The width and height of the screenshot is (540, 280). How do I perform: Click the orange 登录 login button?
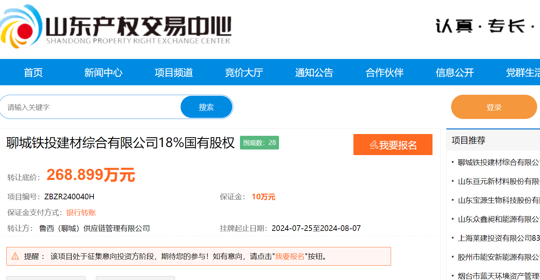pos(494,107)
